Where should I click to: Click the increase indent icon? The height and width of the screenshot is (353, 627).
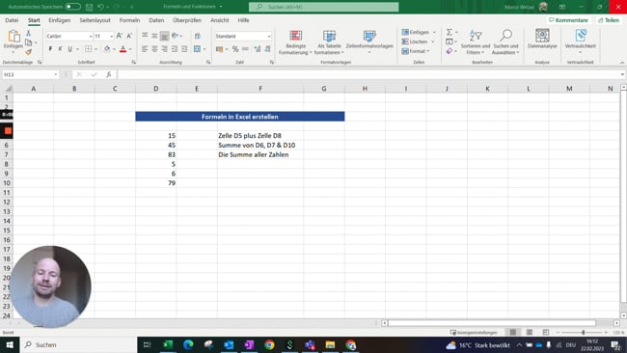pyautogui.click(x=184, y=49)
